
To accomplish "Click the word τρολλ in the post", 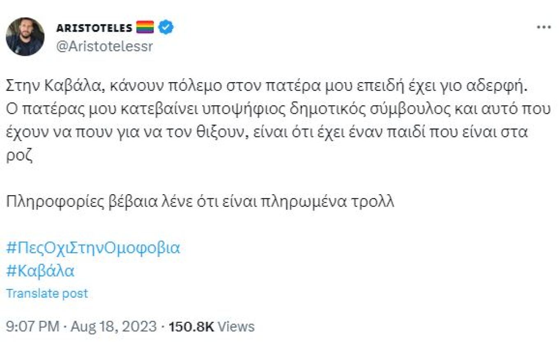I will point(376,202).
